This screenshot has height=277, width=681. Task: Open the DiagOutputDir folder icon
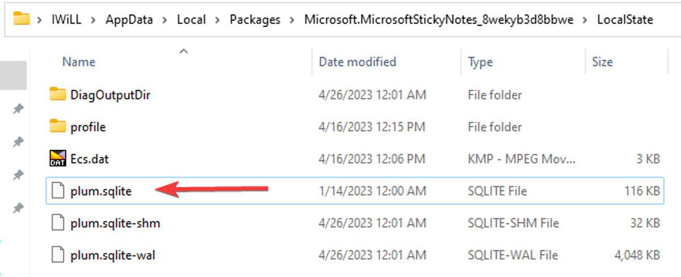[57, 94]
